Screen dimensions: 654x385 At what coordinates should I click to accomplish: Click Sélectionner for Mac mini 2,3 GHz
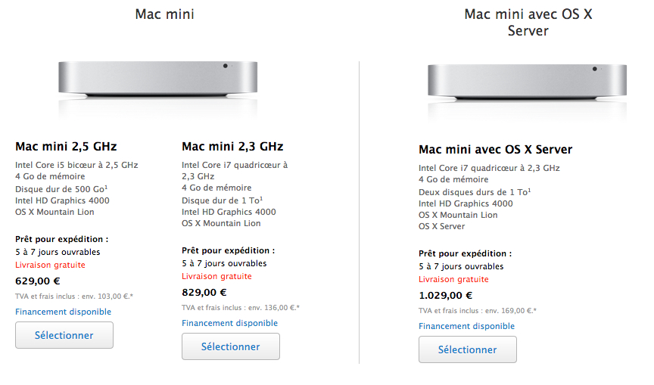click(x=231, y=346)
